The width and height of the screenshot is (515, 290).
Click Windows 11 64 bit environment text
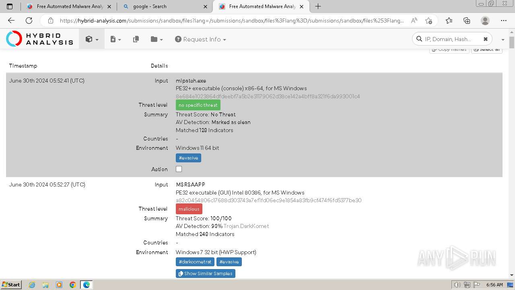(x=198, y=148)
